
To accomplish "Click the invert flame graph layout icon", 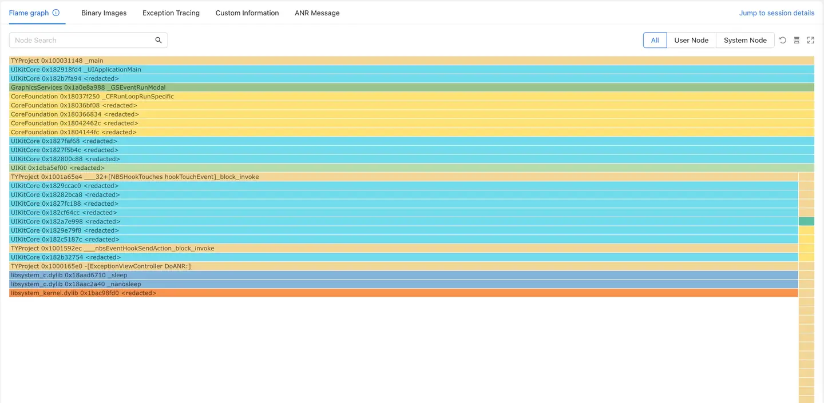I will 797,40.
